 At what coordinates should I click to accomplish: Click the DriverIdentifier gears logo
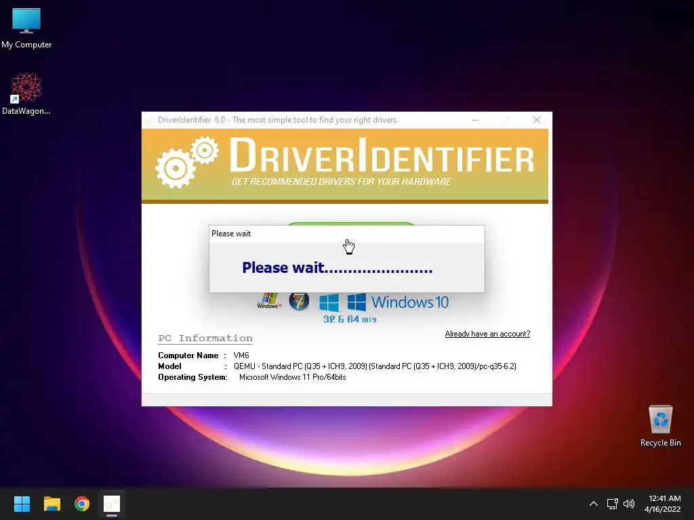click(187, 162)
